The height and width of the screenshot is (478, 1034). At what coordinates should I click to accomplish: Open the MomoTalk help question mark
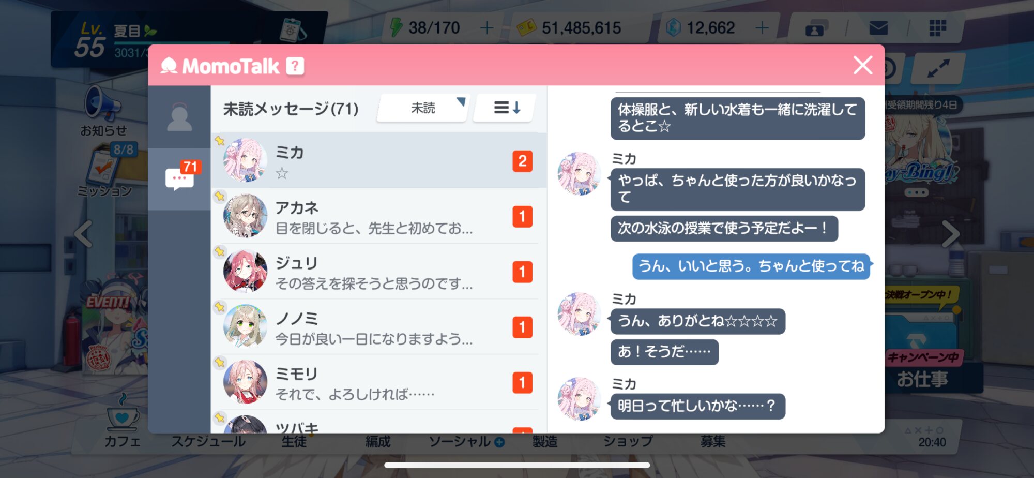295,66
